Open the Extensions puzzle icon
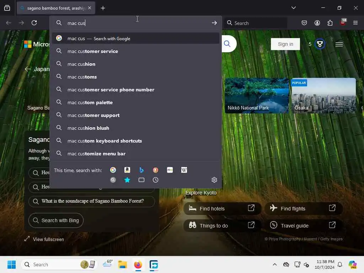Image resolution: width=364 pixels, height=273 pixels. (x=330, y=23)
